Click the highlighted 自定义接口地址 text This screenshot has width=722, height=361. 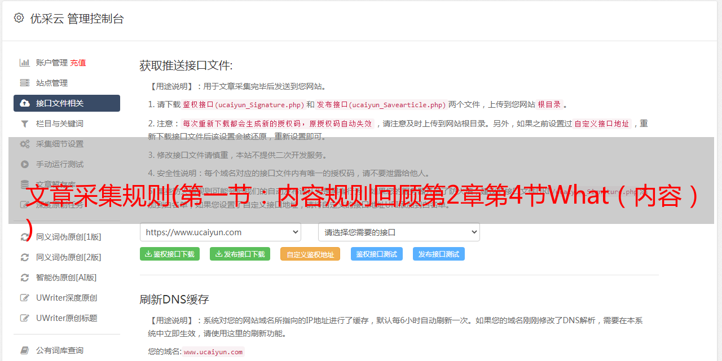[x=602, y=124]
